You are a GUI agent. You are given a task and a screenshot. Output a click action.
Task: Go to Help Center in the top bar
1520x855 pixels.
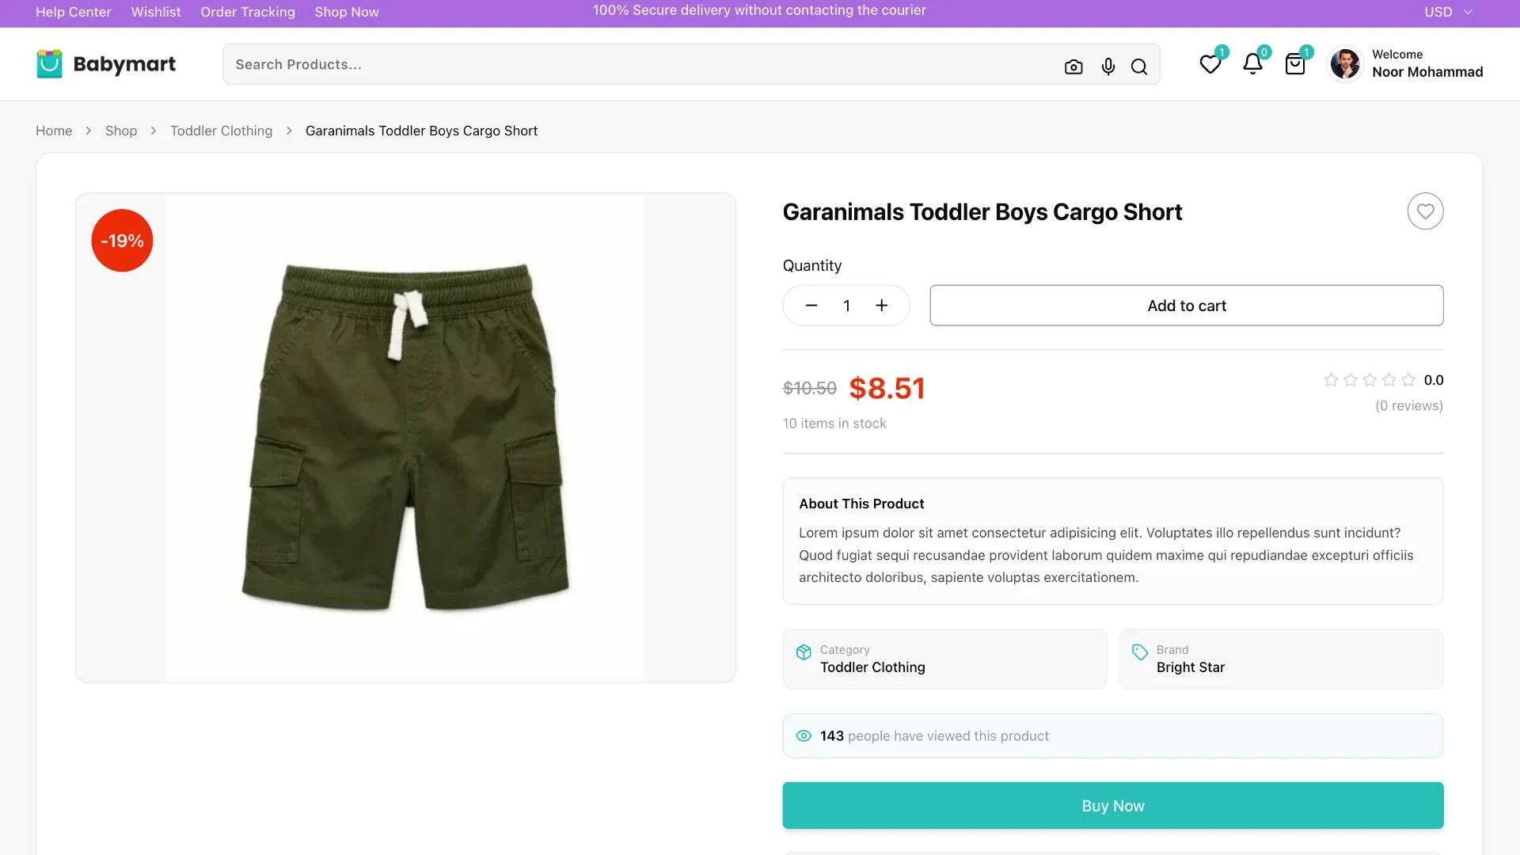[x=73, y=12]
